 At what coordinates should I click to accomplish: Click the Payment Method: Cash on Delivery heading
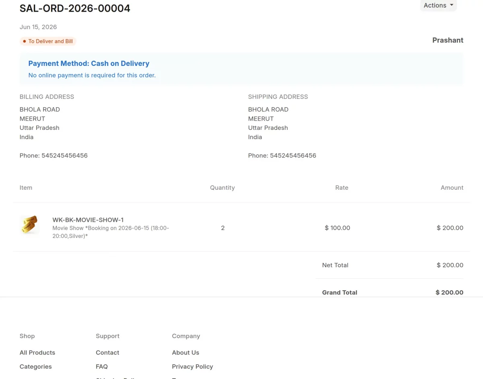click(89, 64)
